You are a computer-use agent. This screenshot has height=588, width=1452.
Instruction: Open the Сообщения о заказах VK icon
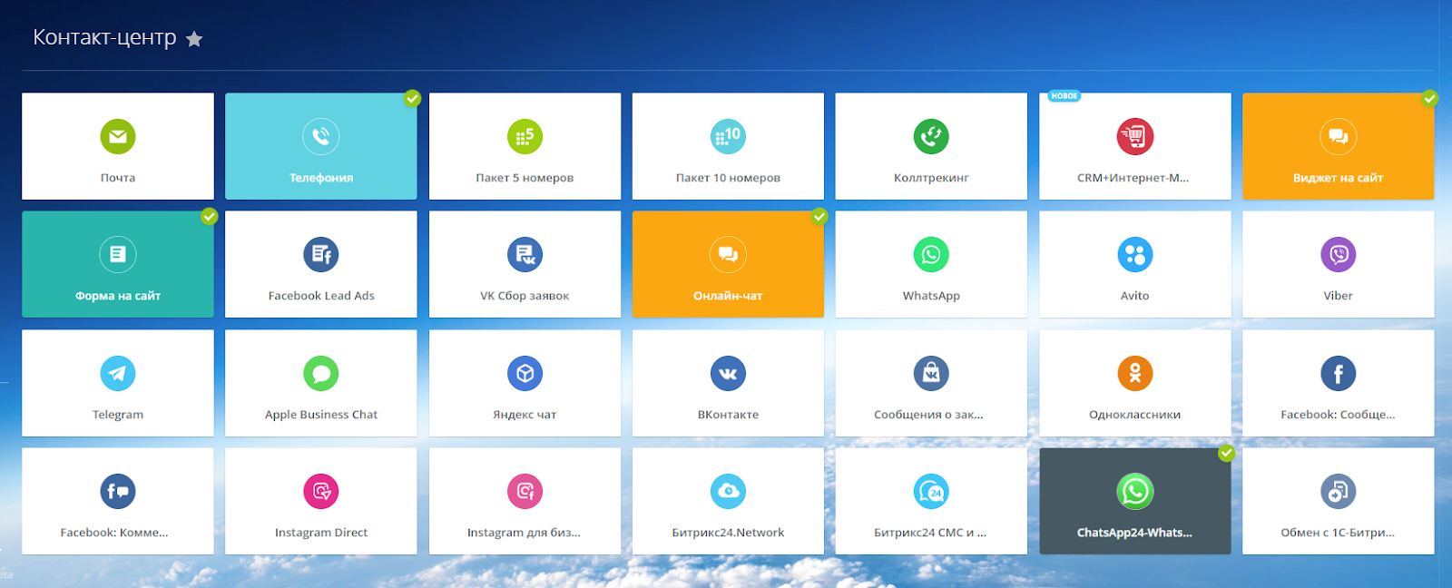931,374
